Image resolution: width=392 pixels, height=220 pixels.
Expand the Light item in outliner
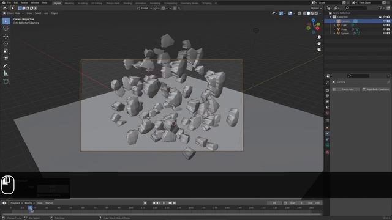click(x=334, y=25)
